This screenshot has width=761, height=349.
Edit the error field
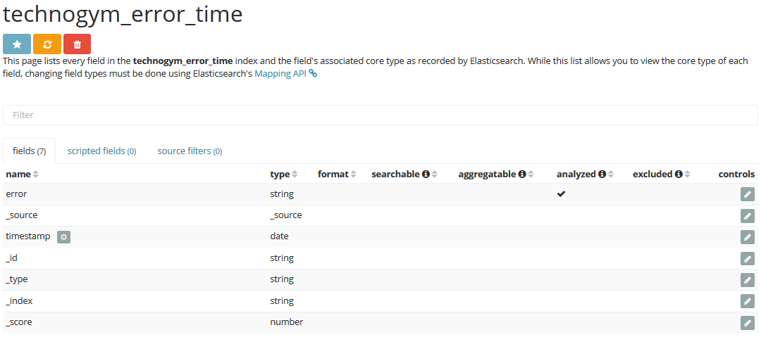747,195
